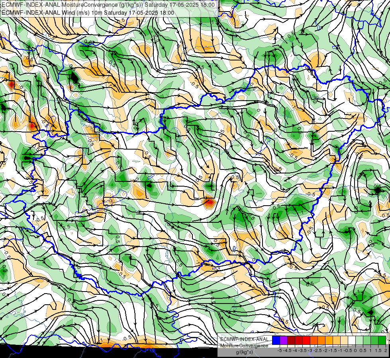Click 'MoistureConvergence' label in the legend box
The width and height of the screenshot is (390, 358).
[x=244, y=346]
